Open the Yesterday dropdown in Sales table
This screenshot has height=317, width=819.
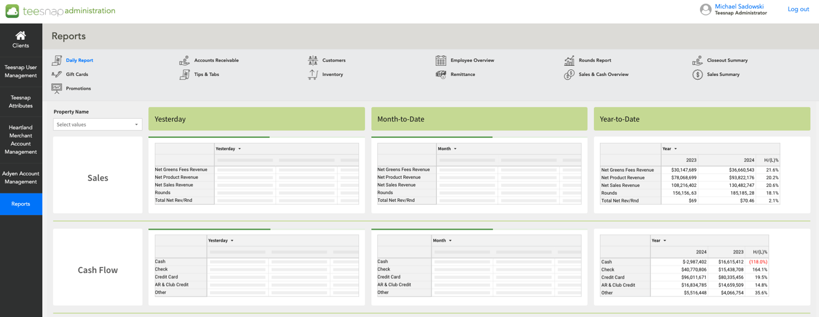[x=229, y=149]
